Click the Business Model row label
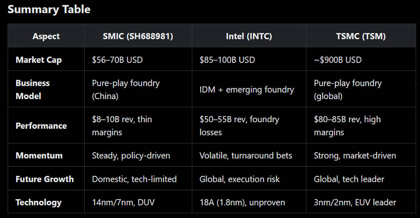 [32, 89]
